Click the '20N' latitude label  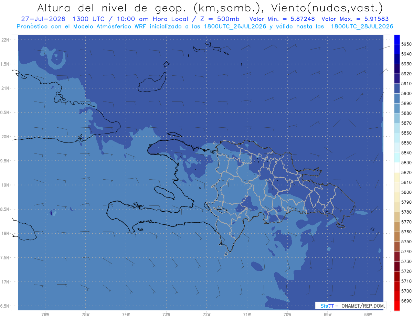click(6, 137)
